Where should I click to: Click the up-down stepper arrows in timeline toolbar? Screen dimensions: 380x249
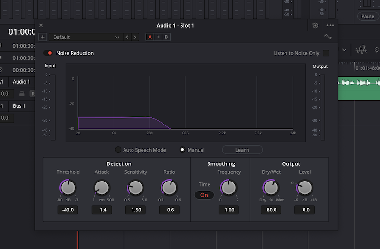coord(377,50)
